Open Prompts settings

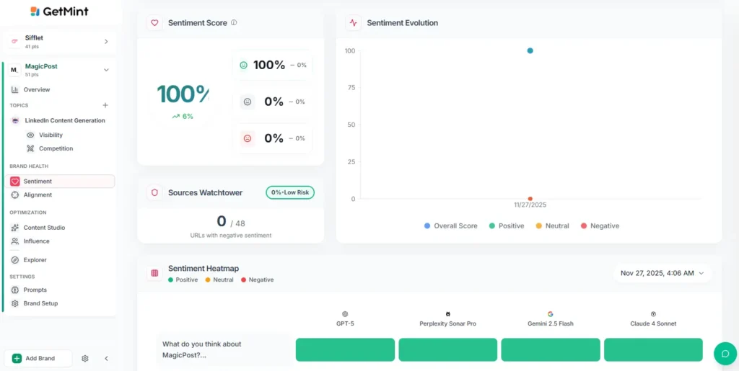pos(35,290)
